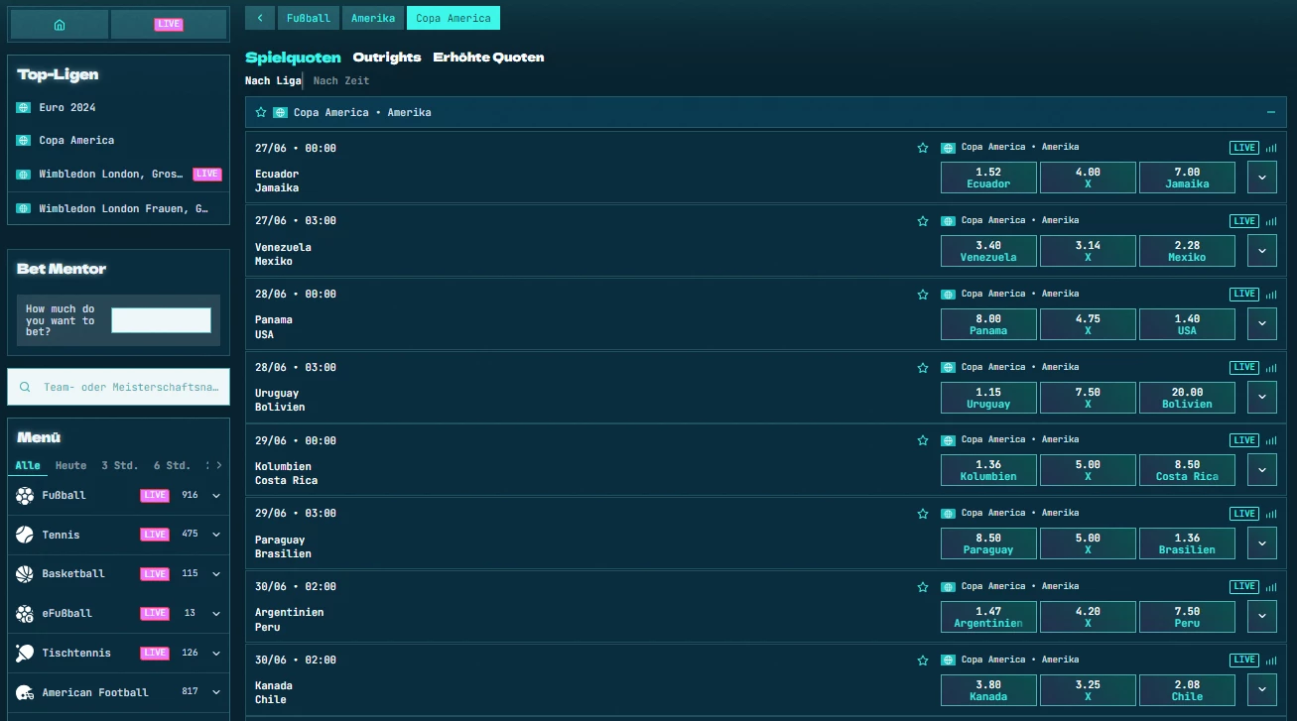View statistics bars icon for Kolumbien vs Costa Rica
This screenshot has width=1297, height=721.
point(1271,440)
